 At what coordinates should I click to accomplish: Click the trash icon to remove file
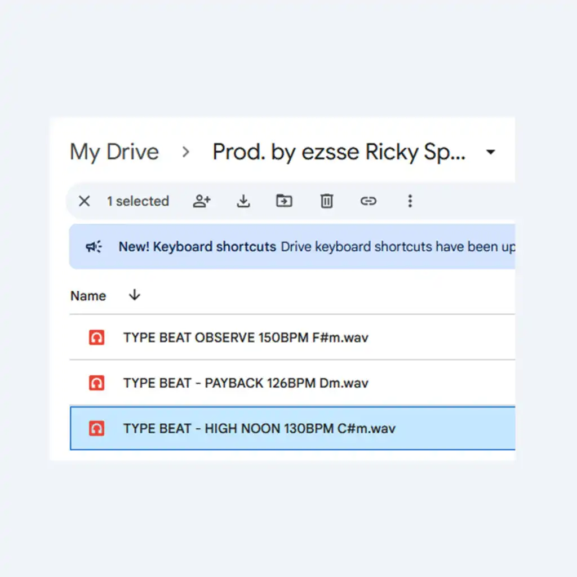tap(326, 201)
